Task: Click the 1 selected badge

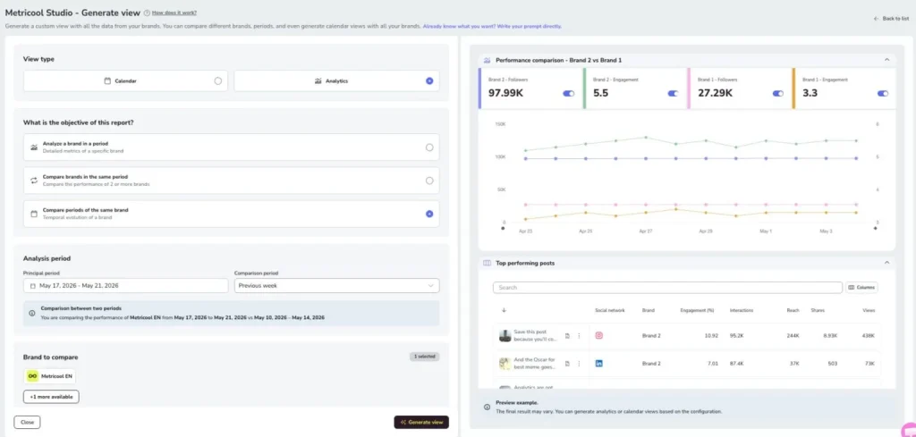Action: tap(424, 356)
